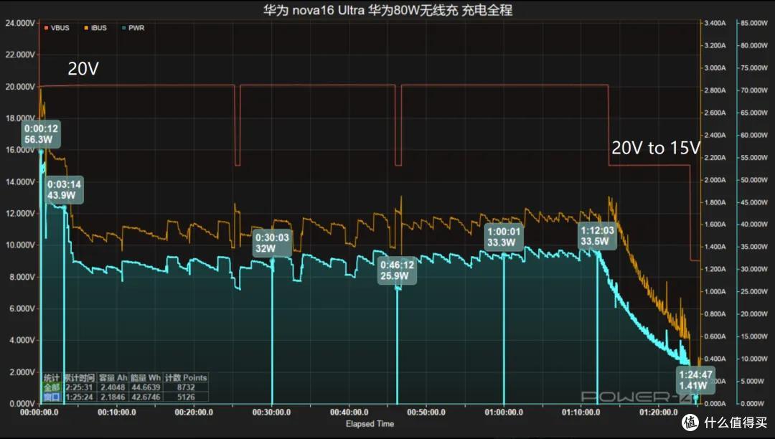Select the 0:46:12 25.9W marker label
775x439 pixels.
pos(397,270)
